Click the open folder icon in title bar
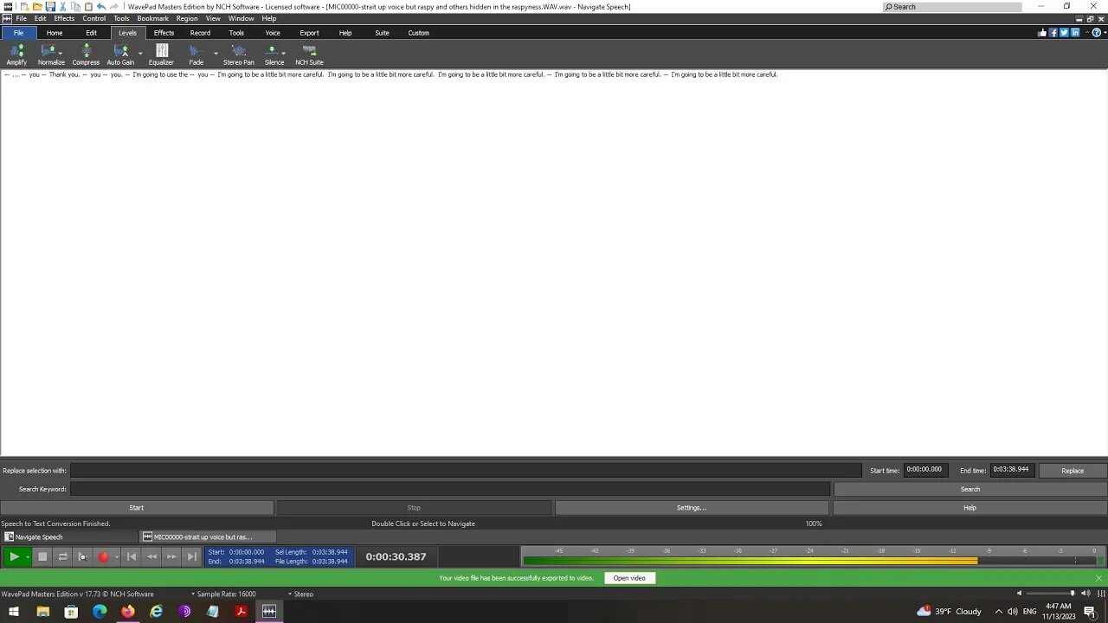Screen dimensions: 1108x623 tap(37, 6)
